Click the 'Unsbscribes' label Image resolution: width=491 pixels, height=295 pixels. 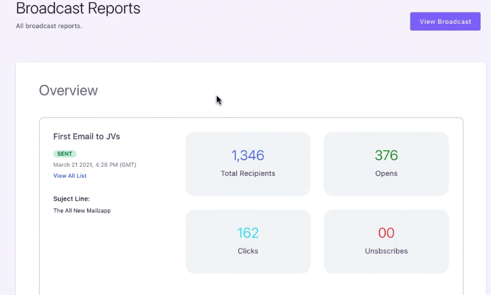[386, 251]
